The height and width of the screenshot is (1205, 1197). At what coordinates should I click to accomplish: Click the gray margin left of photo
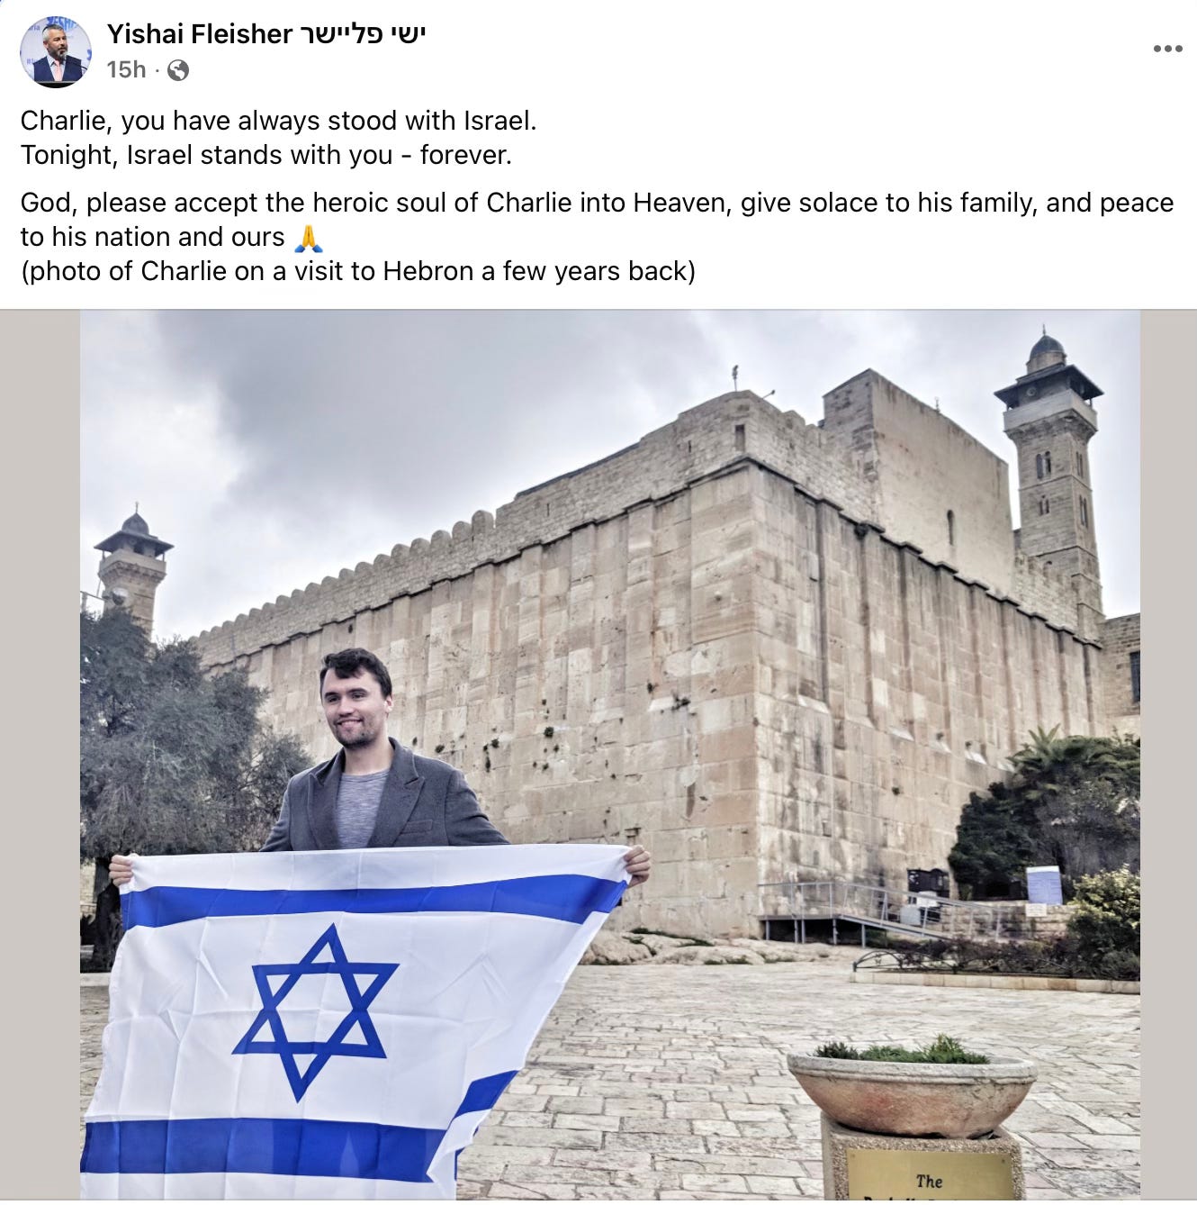40,755
